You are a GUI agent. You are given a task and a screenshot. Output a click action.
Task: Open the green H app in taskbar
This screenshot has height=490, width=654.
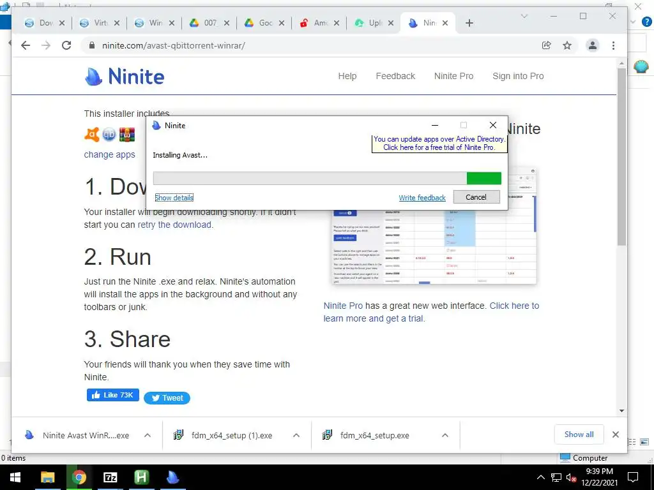(141, 477)
